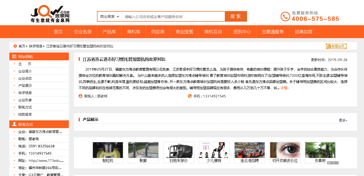Open the 供应商 navigation tab
This screenshot has height=176, width=364.
(x=158, y=32)
